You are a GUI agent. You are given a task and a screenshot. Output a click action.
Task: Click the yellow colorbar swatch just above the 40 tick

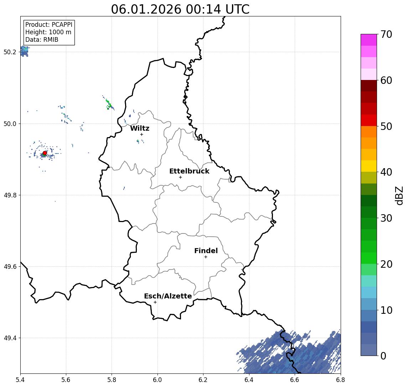369,166
